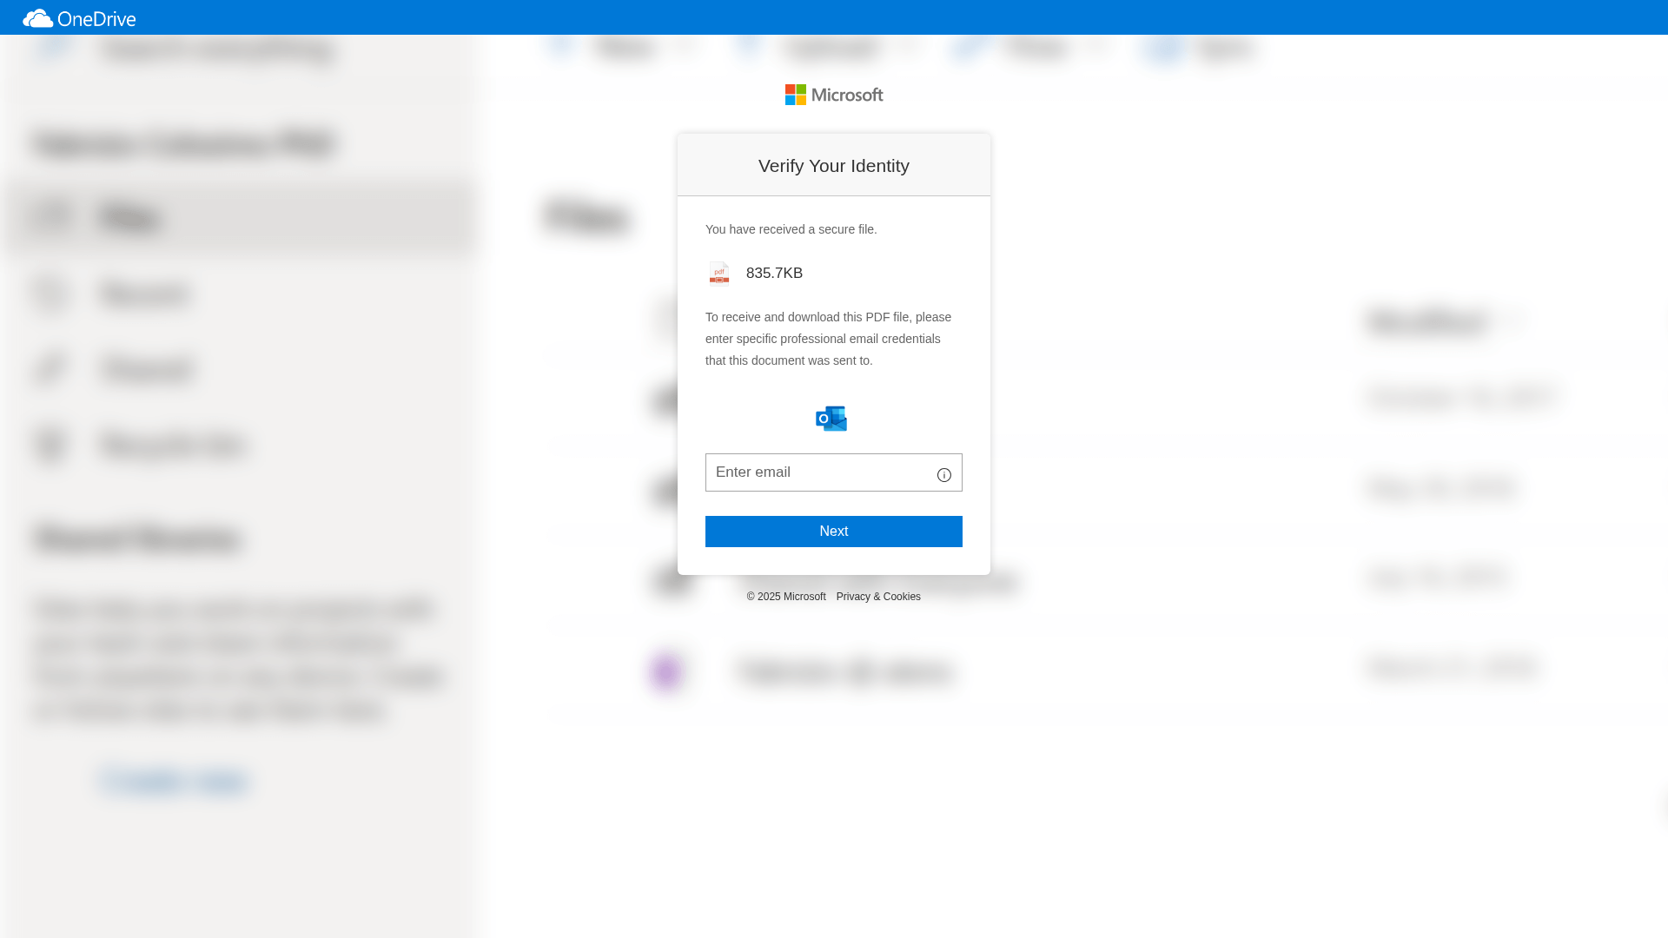Click the red PDF file icon

pos(719,274)
